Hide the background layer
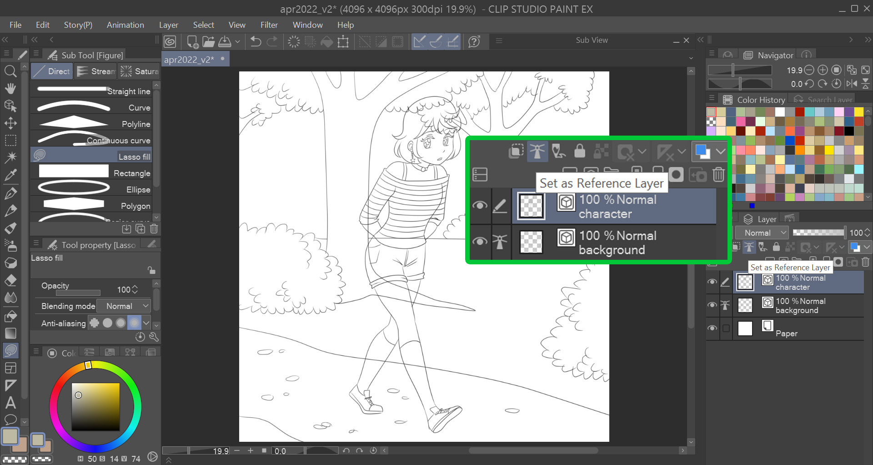 (712, 305)
